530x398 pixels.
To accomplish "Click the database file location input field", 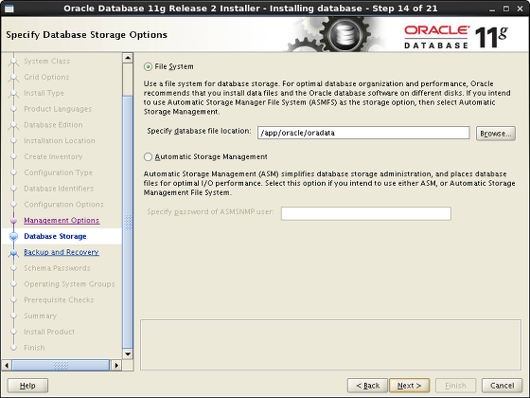I will tap(363, 133).
